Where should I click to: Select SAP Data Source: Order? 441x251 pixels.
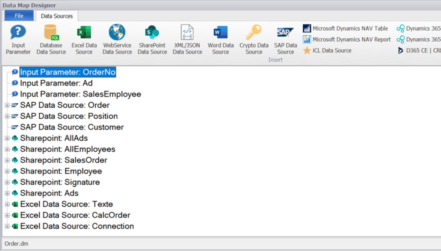click(x=65, y=105)
